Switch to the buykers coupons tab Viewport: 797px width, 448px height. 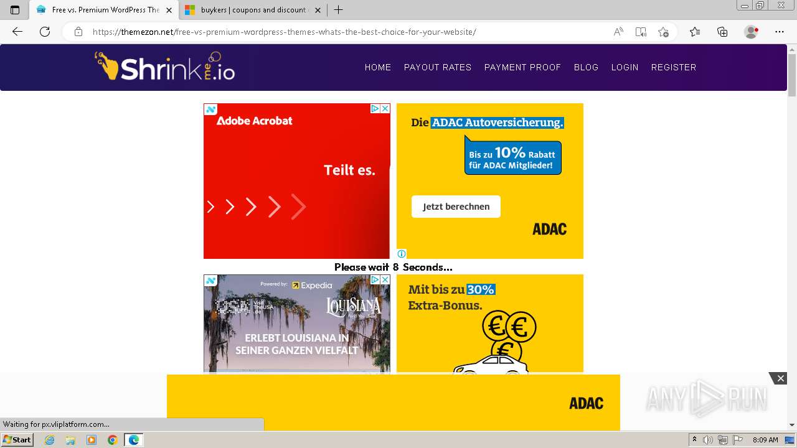[253, 10]
